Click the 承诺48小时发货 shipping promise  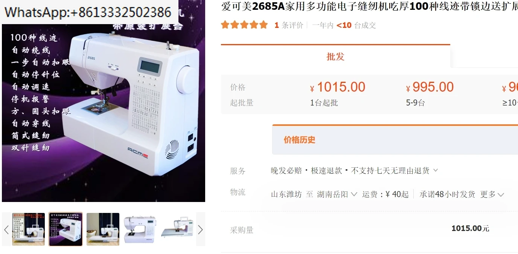pos(447,194)
